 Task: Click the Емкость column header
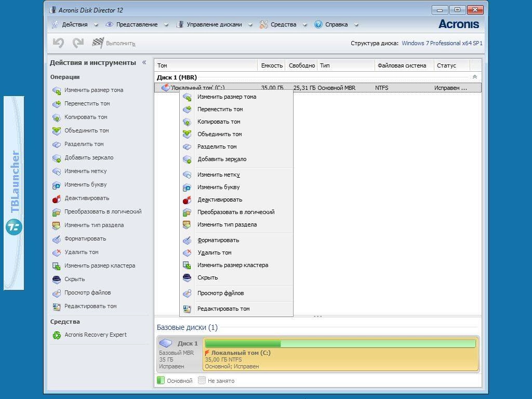[272, 65]
